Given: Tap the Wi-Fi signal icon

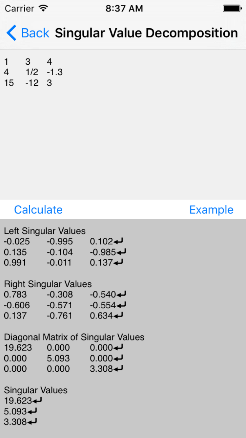Looking at the screenshot, I should click(x=43, y=9).
